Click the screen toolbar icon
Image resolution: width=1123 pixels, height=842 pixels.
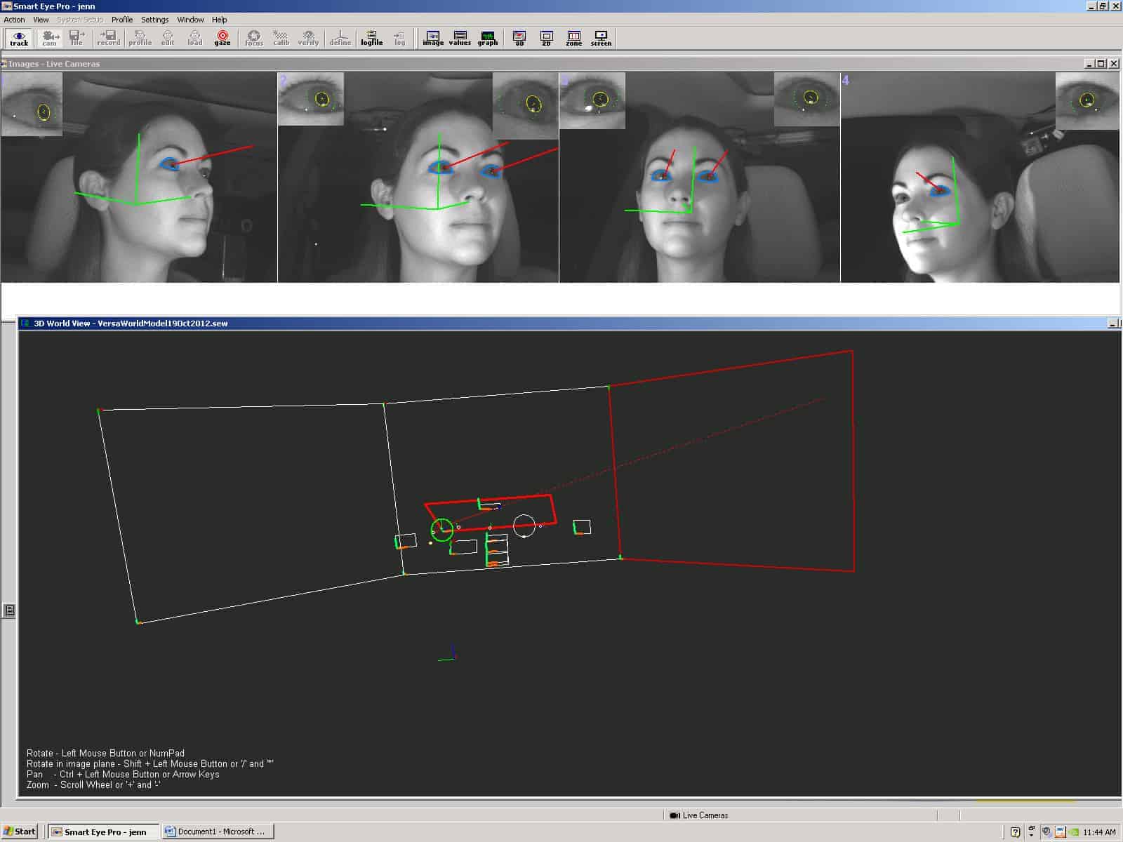tap(601, 38)
